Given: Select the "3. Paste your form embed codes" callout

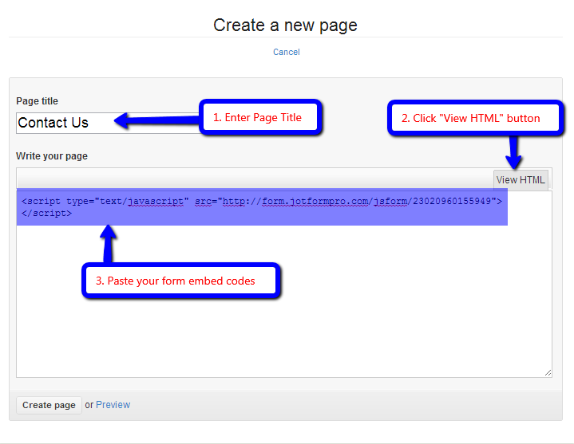Looking at the screenshot, I should coord(181,281).
